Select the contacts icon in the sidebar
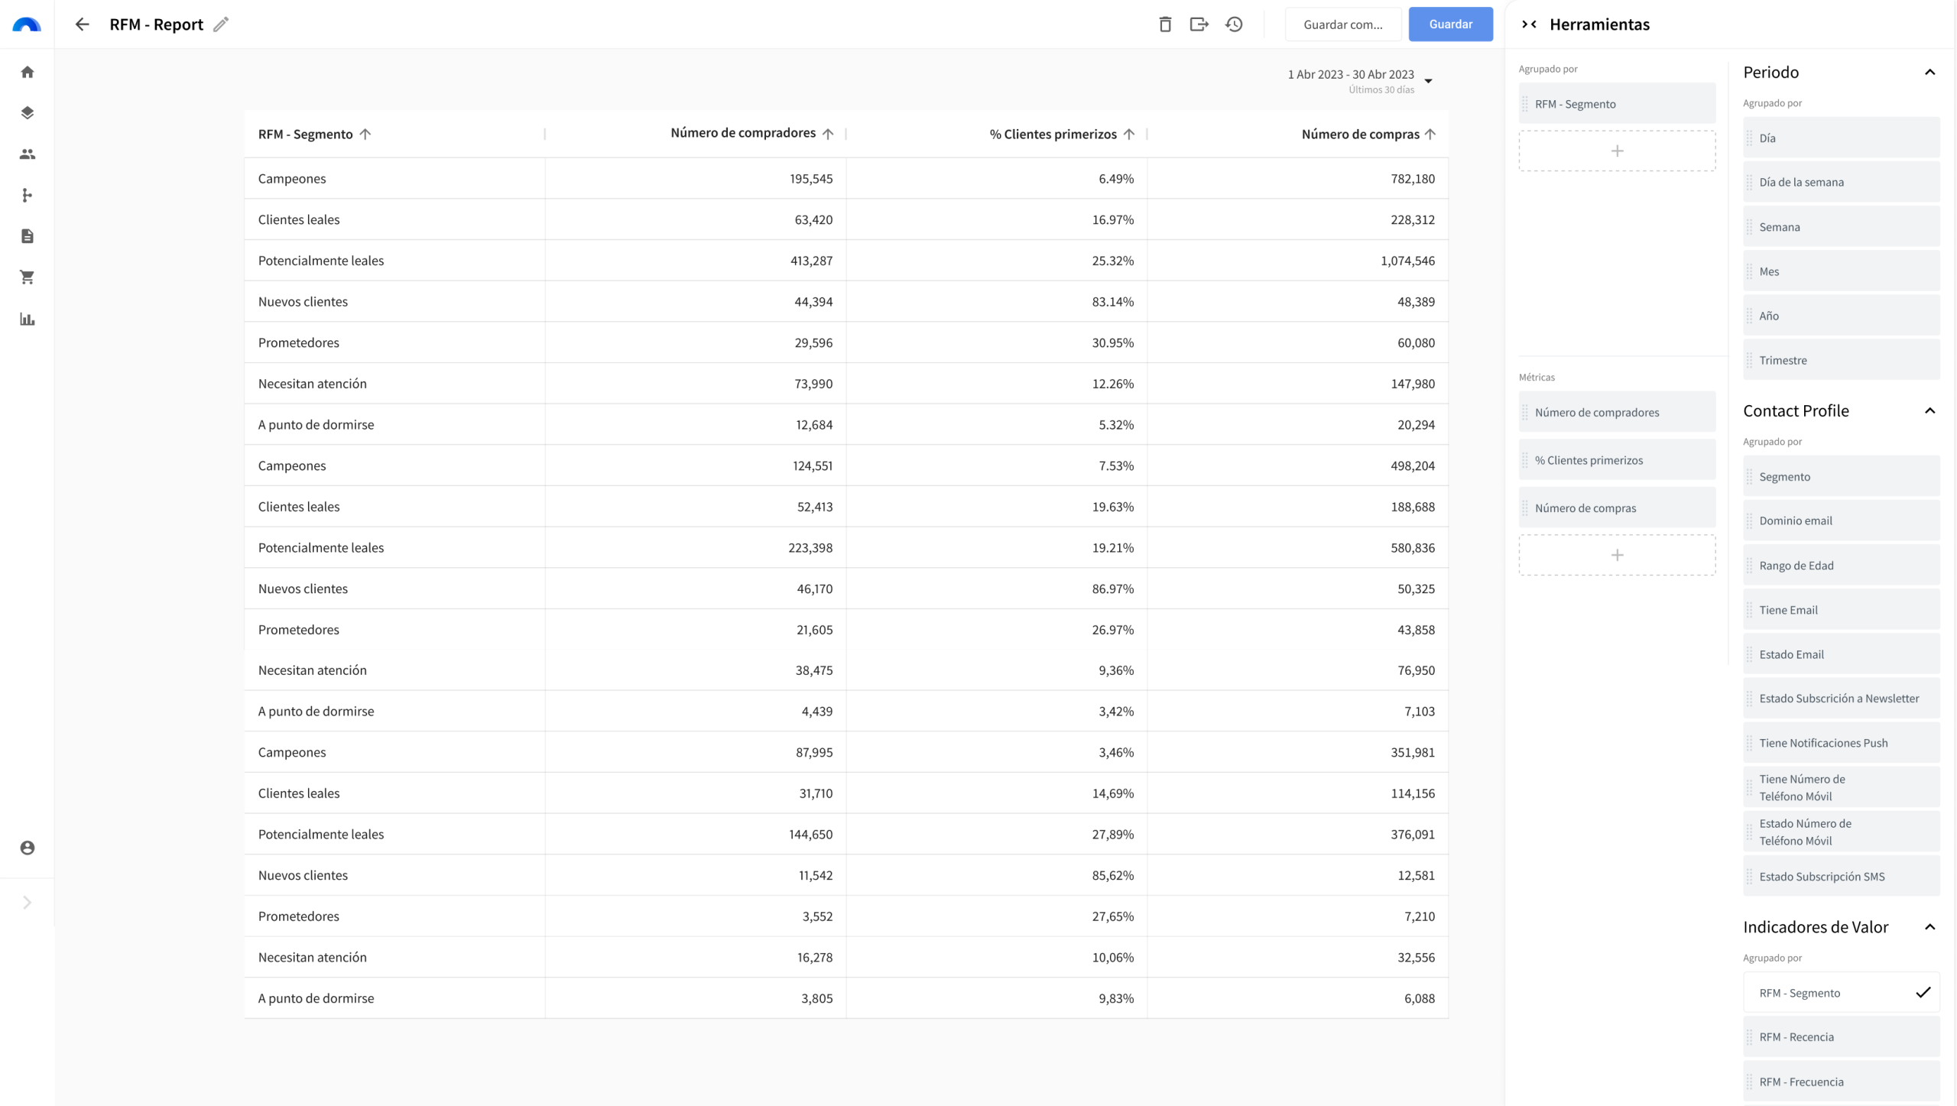Image resolution: width=1957 pixels, height=1106 pixels. pyautogui.click(x=28, y=154)
